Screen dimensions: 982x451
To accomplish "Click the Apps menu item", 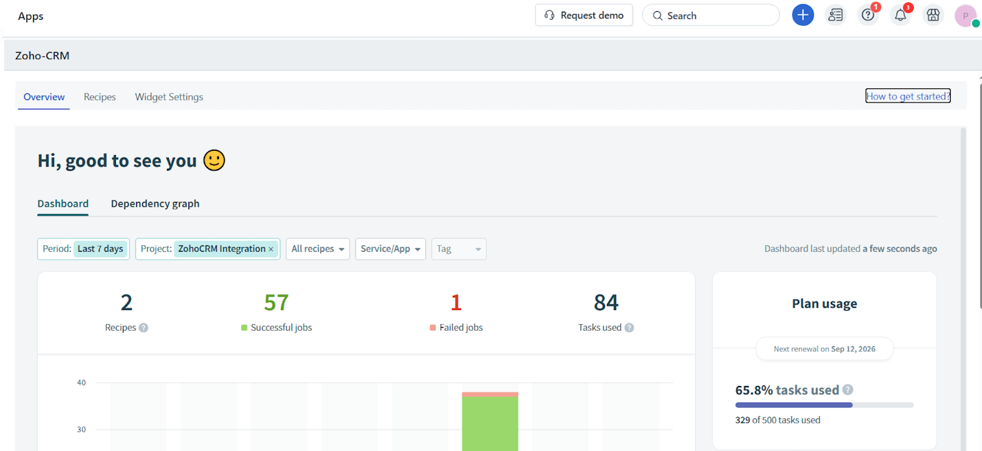I will [x=31, y=16].
